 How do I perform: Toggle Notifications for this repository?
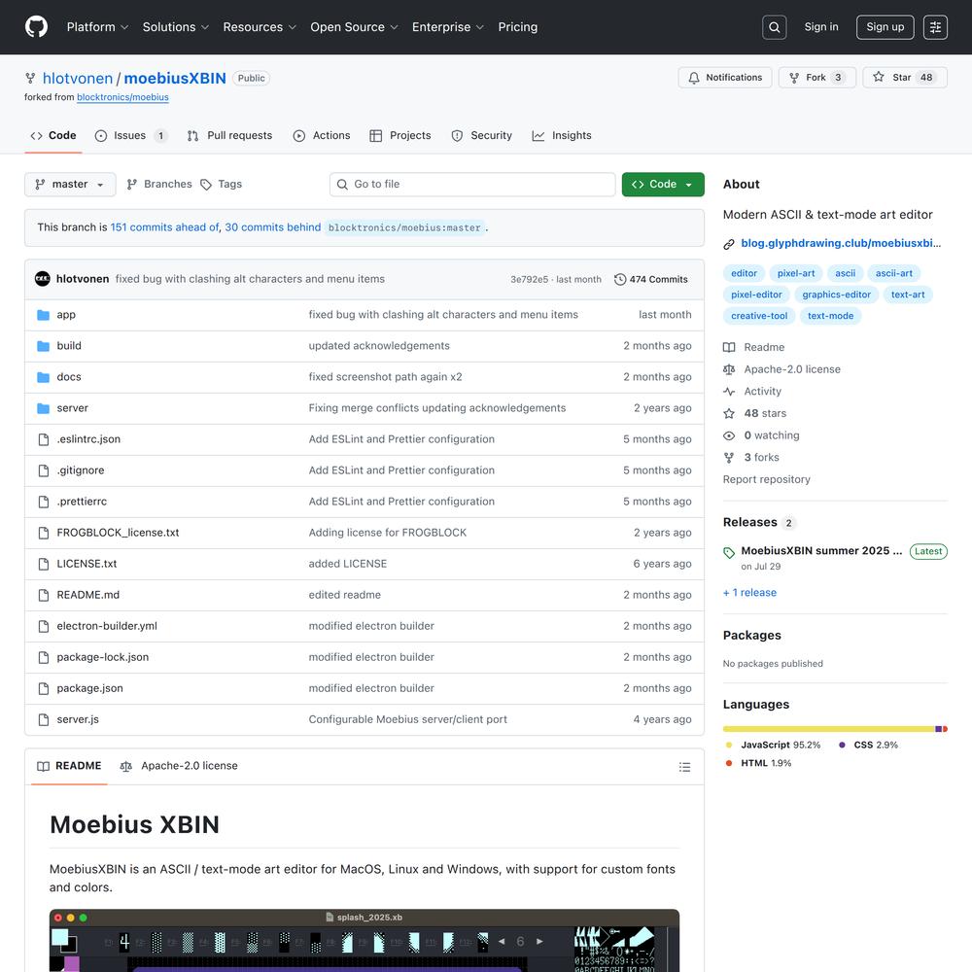pyautogui.click(x=725, y=78)
